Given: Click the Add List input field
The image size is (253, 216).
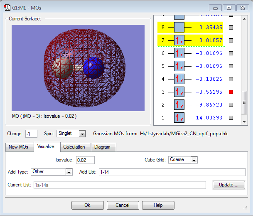Looking at the screenshot, I should point(172,172).
